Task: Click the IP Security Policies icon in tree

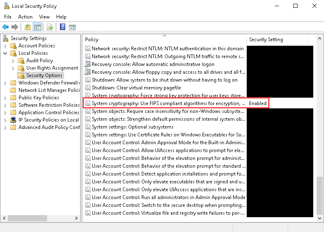Action: [x=14, y=120]
